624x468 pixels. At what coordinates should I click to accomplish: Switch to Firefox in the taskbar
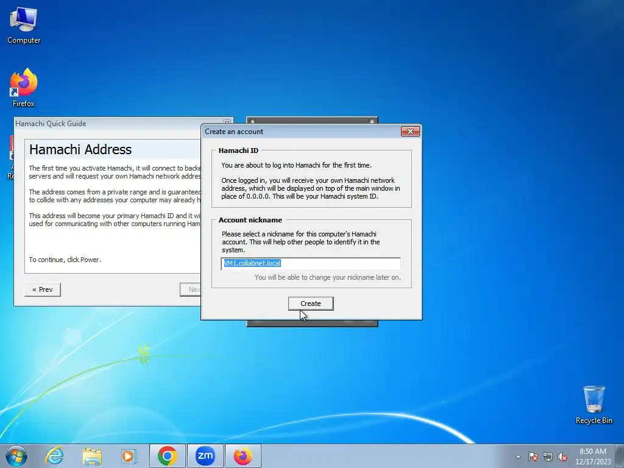pyautogui.click(x=243, y=456)
